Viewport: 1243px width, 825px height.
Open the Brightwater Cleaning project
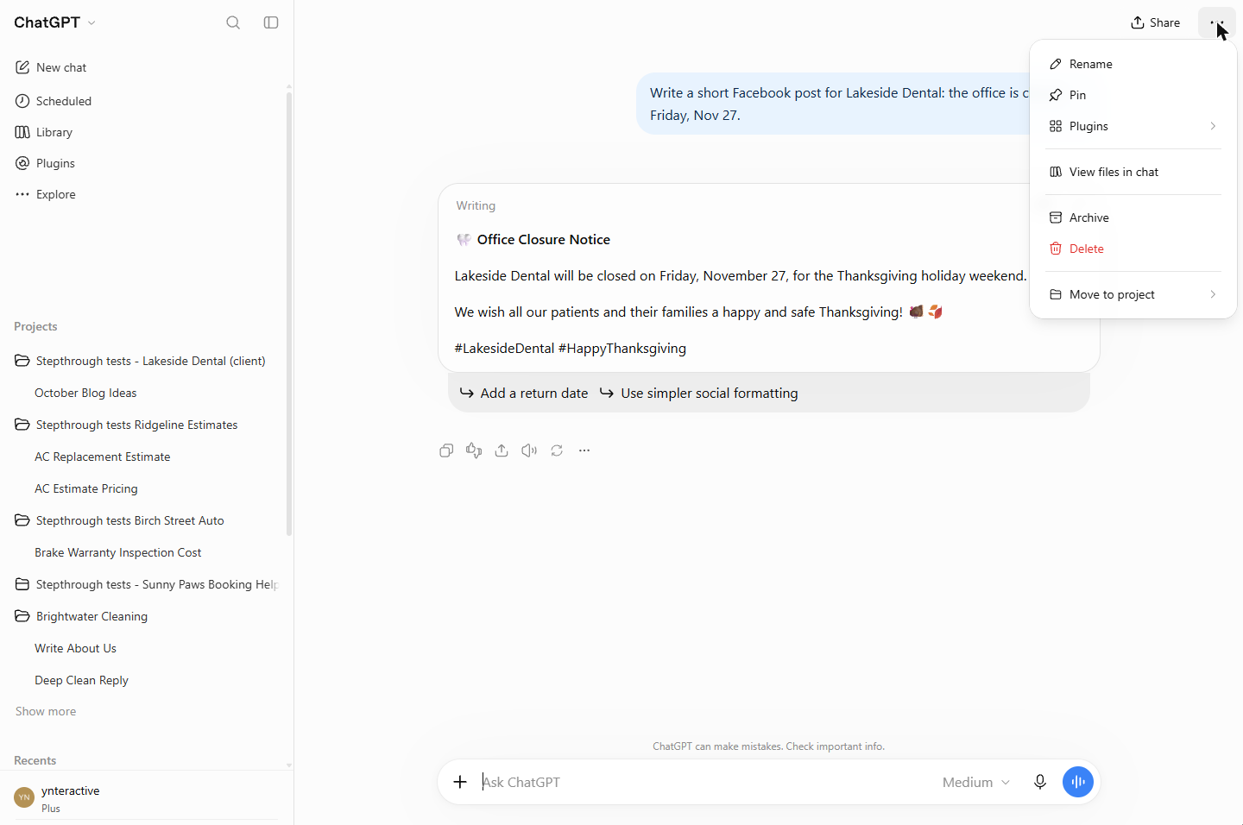91,616
